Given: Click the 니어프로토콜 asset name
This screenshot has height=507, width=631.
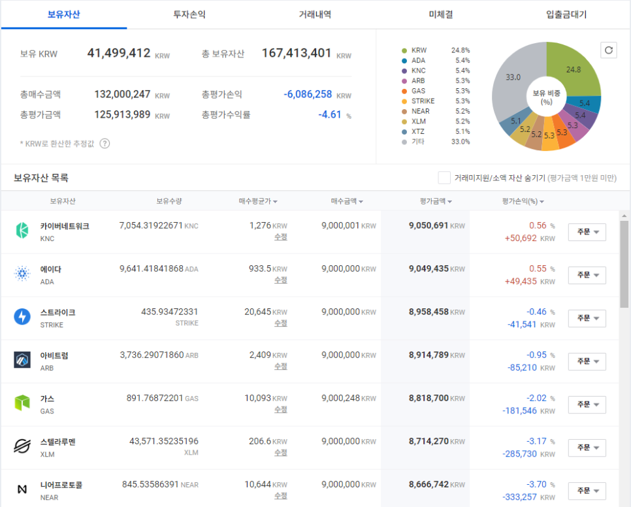Looking at the screenshot, I should 61,485.
